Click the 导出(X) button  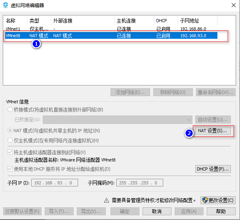tap(91, 211)
